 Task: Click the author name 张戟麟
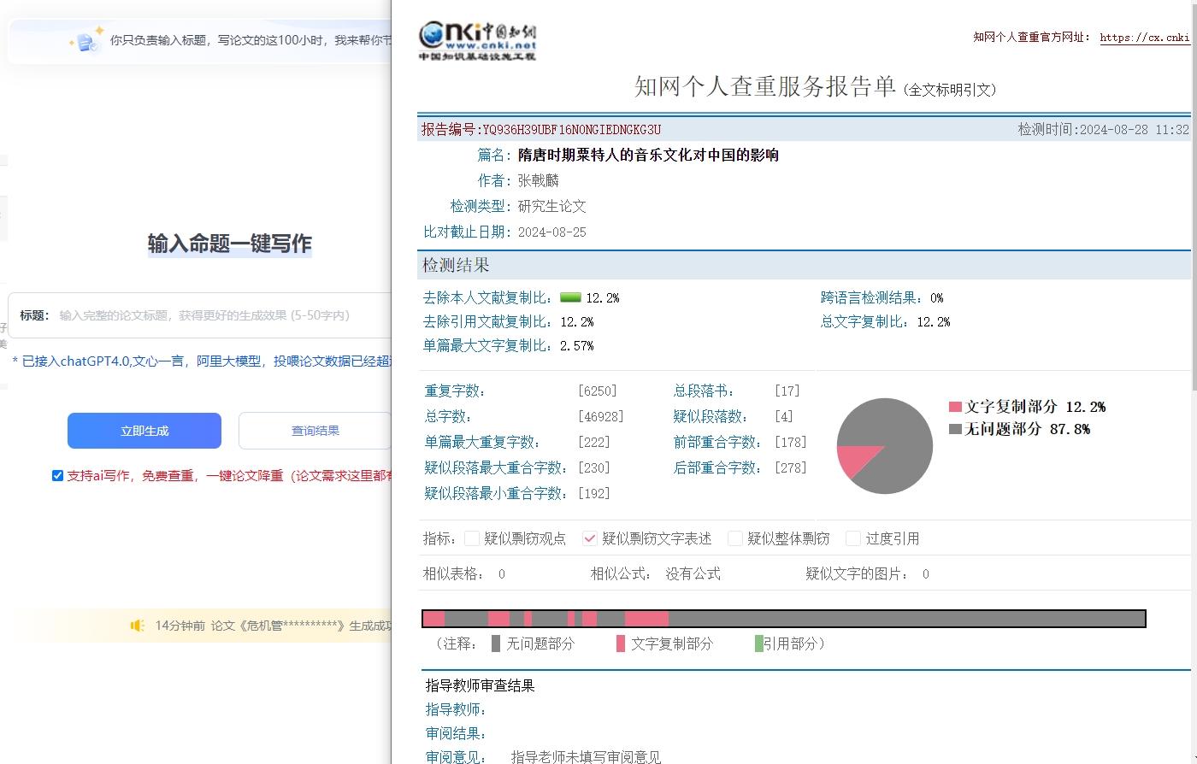539,180
